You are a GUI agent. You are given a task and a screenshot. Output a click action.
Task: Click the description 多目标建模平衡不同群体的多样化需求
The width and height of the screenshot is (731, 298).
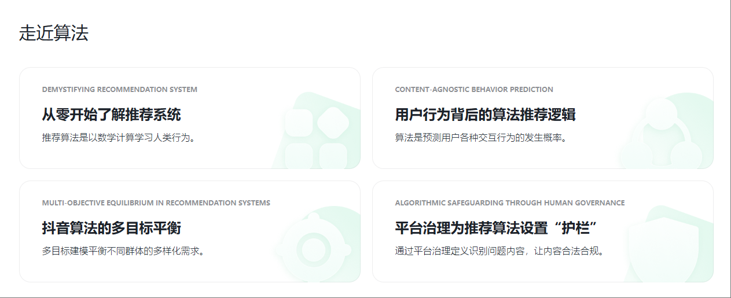point(123,251)
